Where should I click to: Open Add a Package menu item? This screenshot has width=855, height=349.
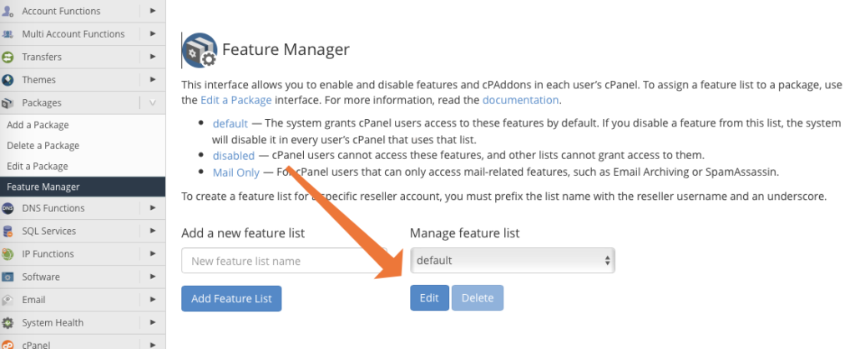tap(38, 125)
